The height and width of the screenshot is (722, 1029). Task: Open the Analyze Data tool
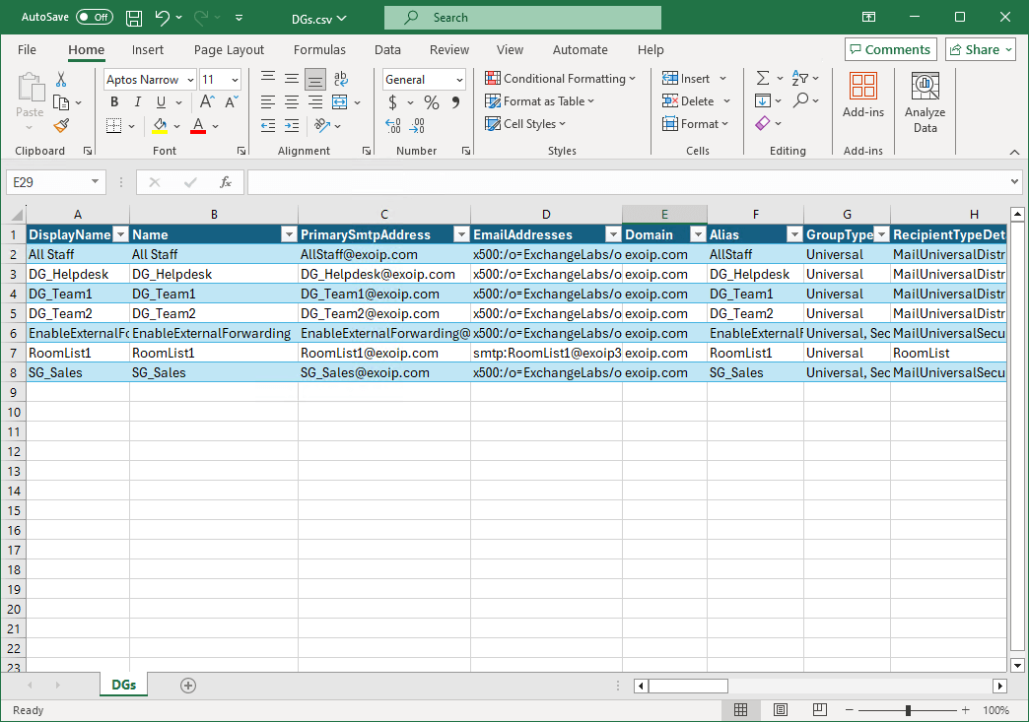925,102
